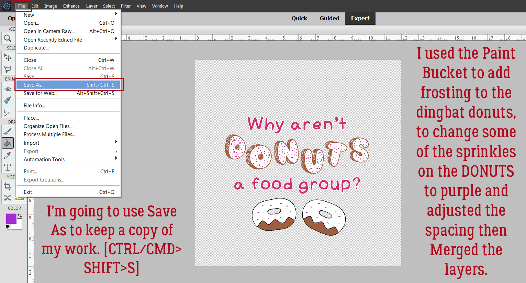Choose Duplicate... from the File menu
This screenshot has width=526, height=283.
pyautogui.click(x=68, y=48)
